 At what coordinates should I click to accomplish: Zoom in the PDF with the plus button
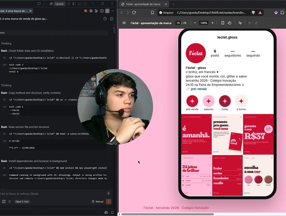tap(212, 23)
